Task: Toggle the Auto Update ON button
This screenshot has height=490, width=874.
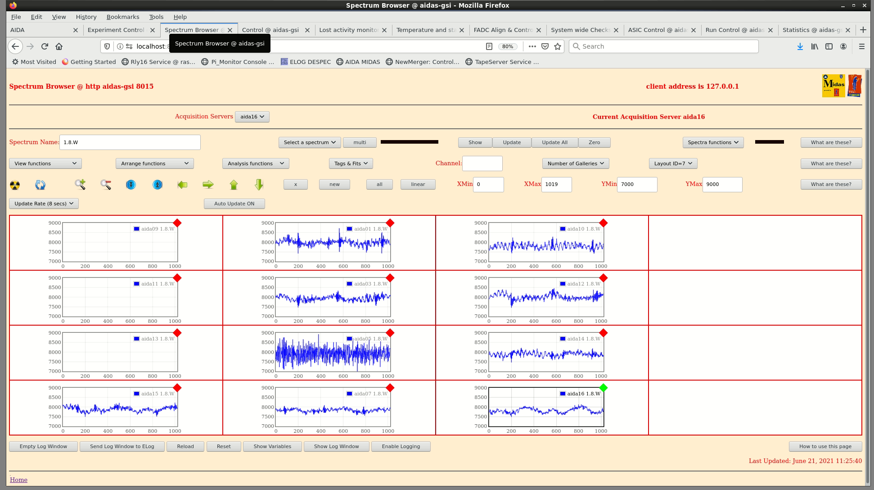Action: click(x=234, y=204)
